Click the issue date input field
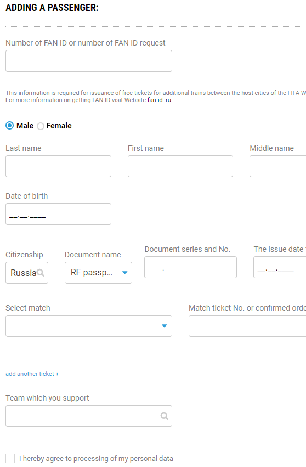Screen dimensions: 306x467 tap(280, 267)
